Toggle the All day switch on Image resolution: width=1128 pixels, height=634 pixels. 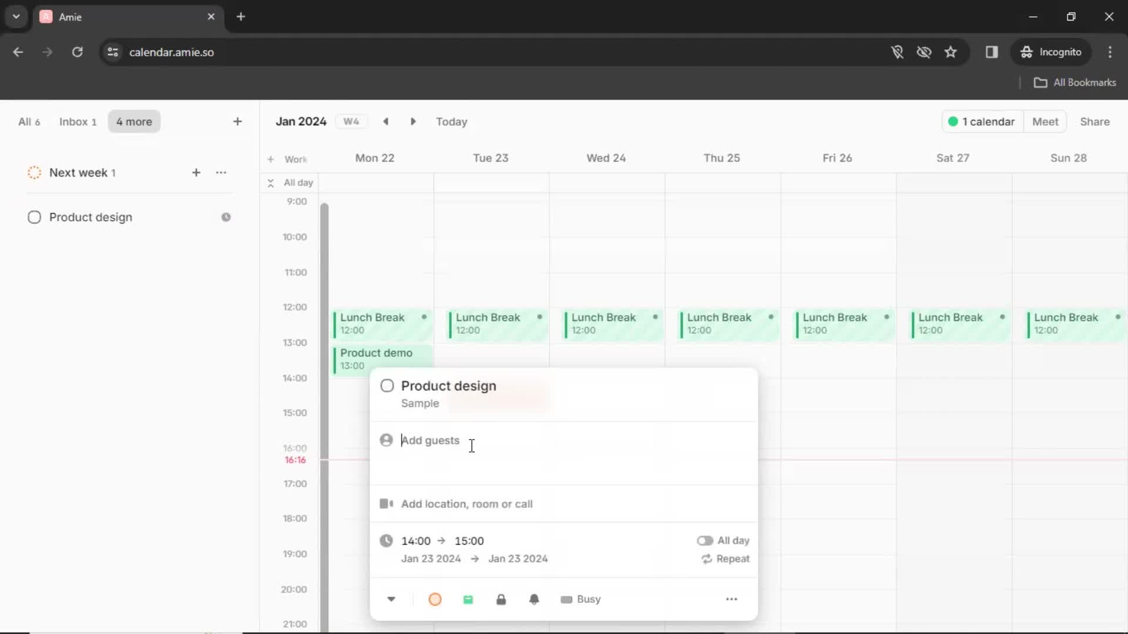click(703, 540)
